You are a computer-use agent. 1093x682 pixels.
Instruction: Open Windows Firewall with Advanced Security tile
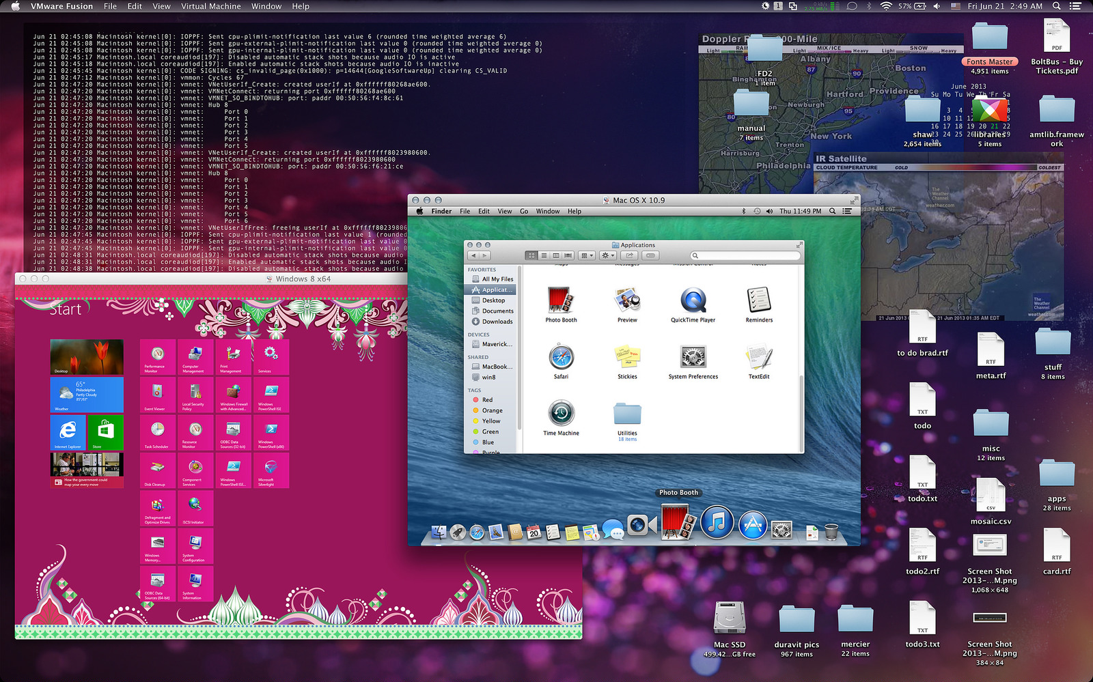pos(234,395)
